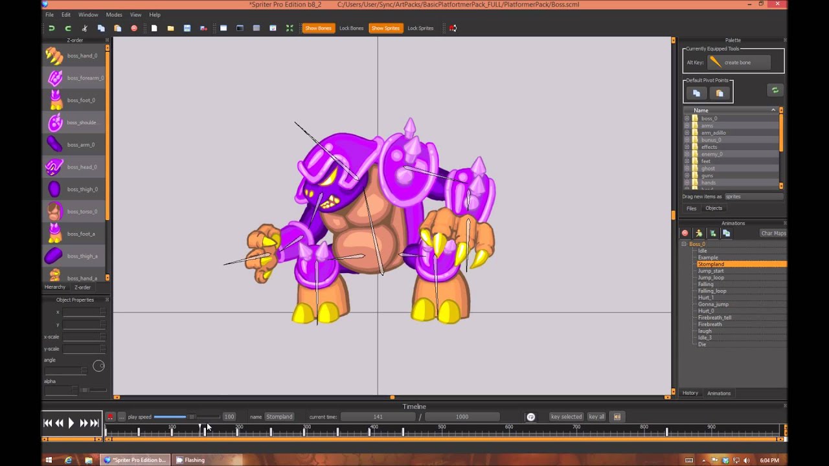Click the Undo arrow in the toolbar
The image size is (829, 466).
(x=51, y=28)
